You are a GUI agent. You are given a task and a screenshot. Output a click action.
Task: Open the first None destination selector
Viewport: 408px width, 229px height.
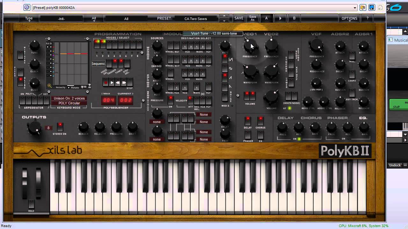(204, 114)
